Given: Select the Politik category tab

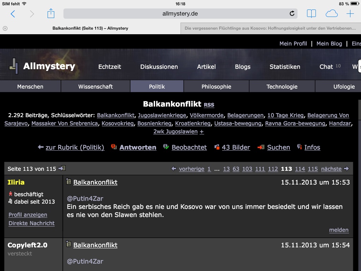Looking at the screenshot, I should pos(157,87).
